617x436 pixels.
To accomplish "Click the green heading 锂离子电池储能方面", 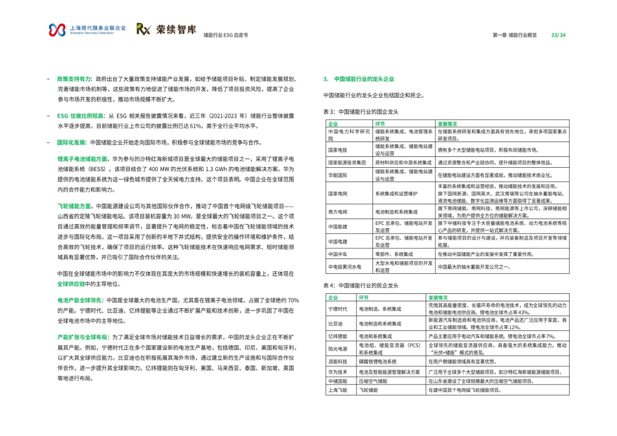I will coord(82,159).
